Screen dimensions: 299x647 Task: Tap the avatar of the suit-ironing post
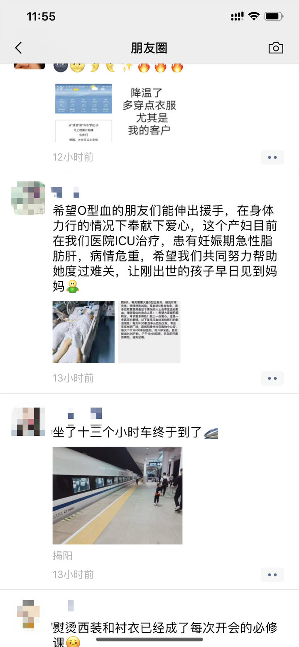coord(28,614)
